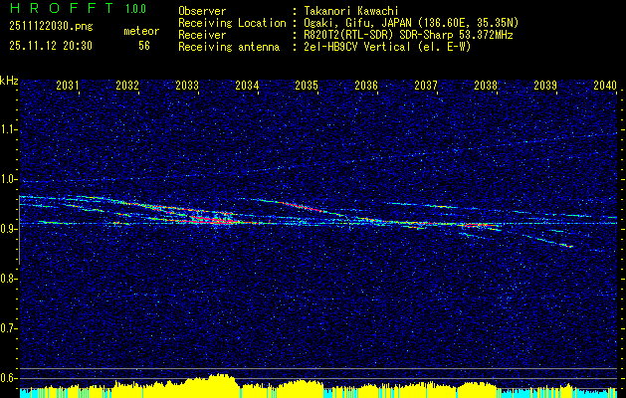The image size is (626, 398).
Task: Click time marker 2036
Action: coord(366,86)
